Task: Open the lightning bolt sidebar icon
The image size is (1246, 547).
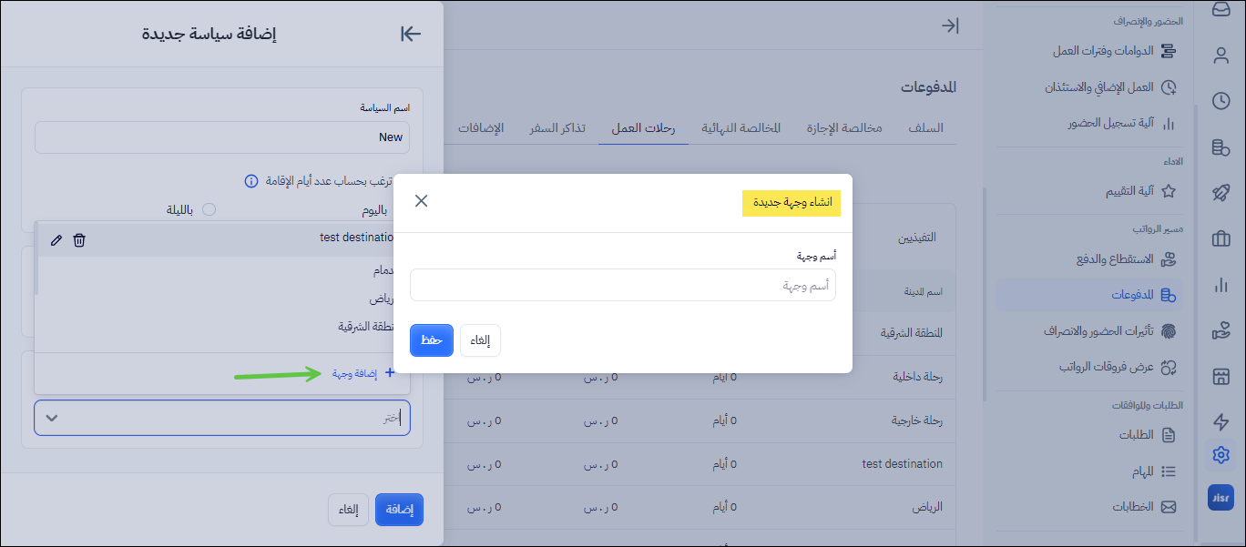Action: [1221, 421]
